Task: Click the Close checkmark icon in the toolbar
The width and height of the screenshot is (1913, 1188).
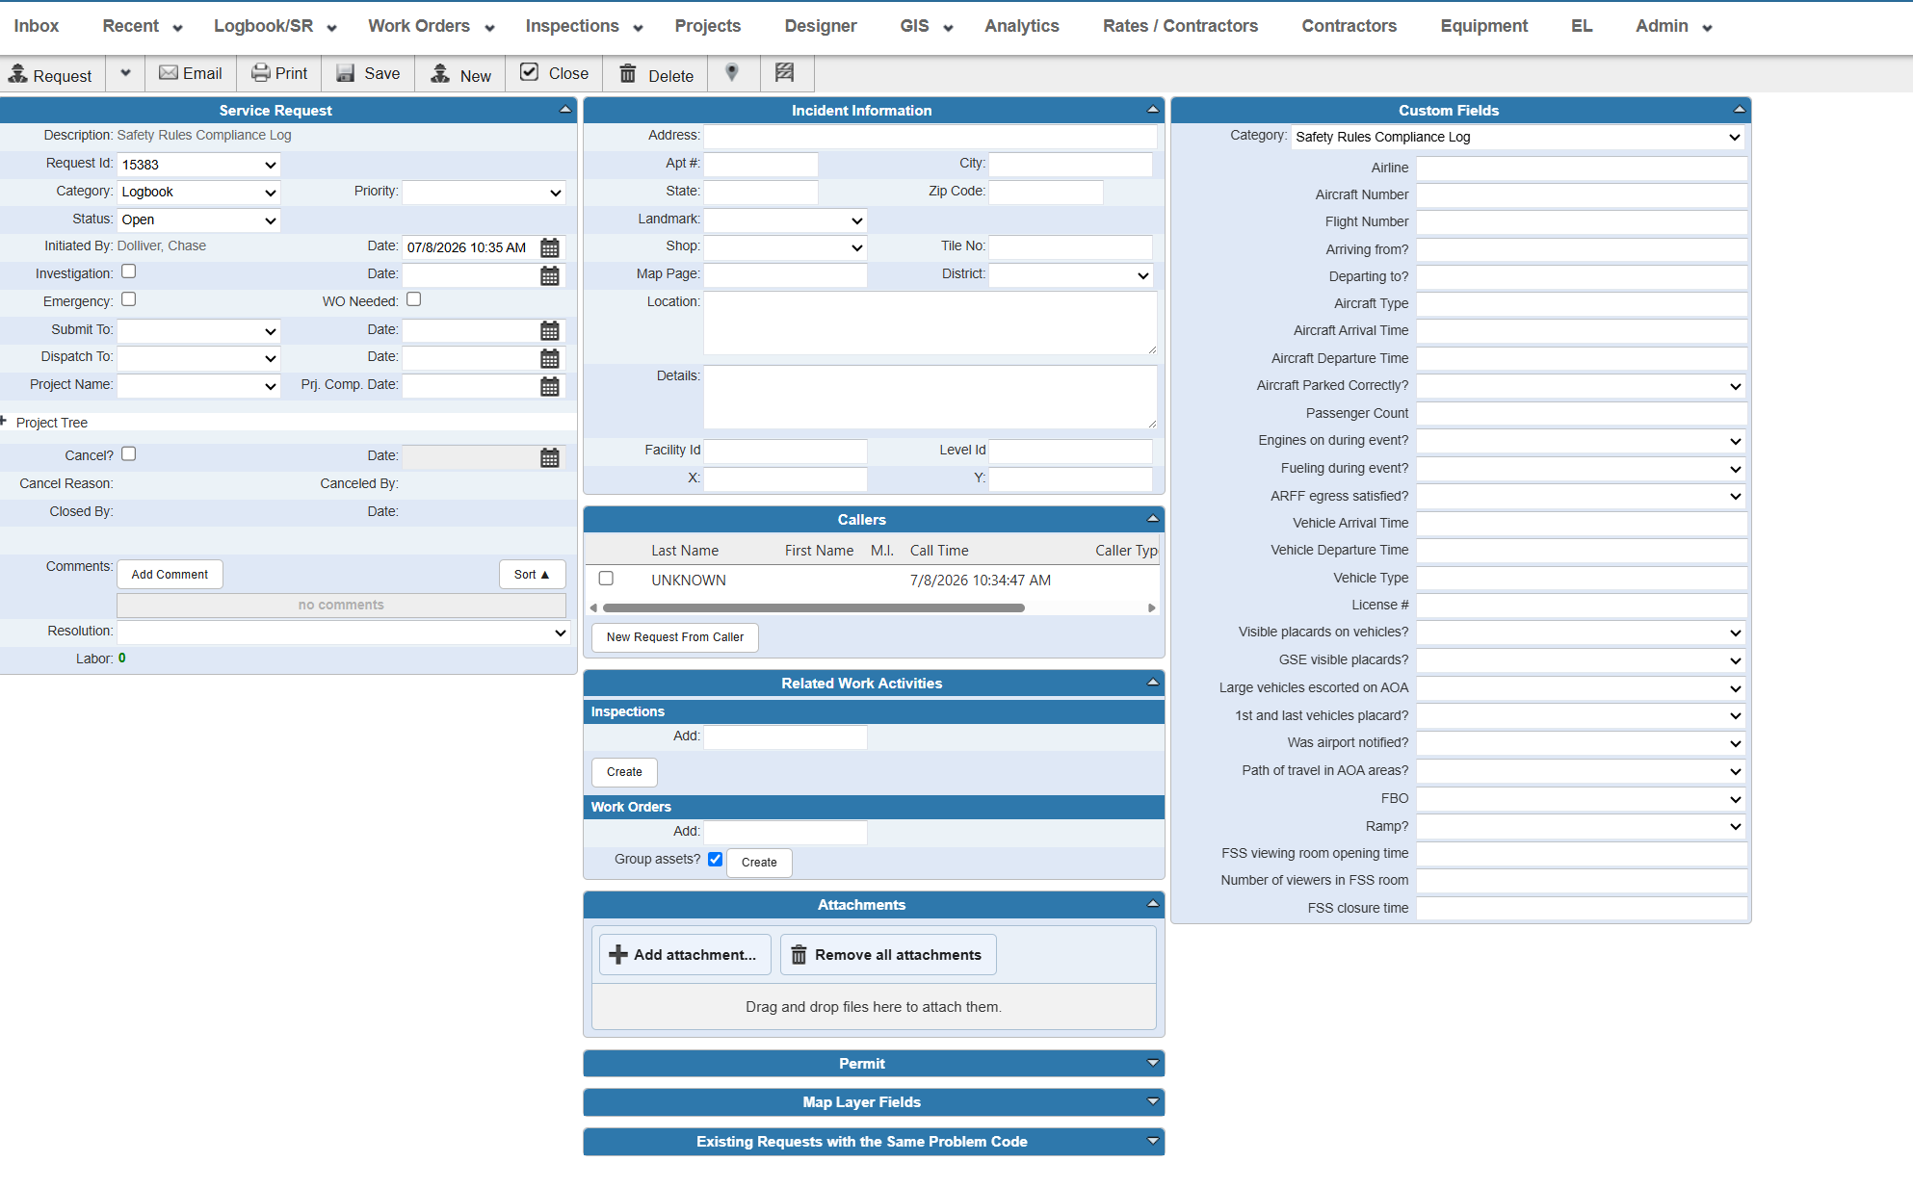Action: 530,72
